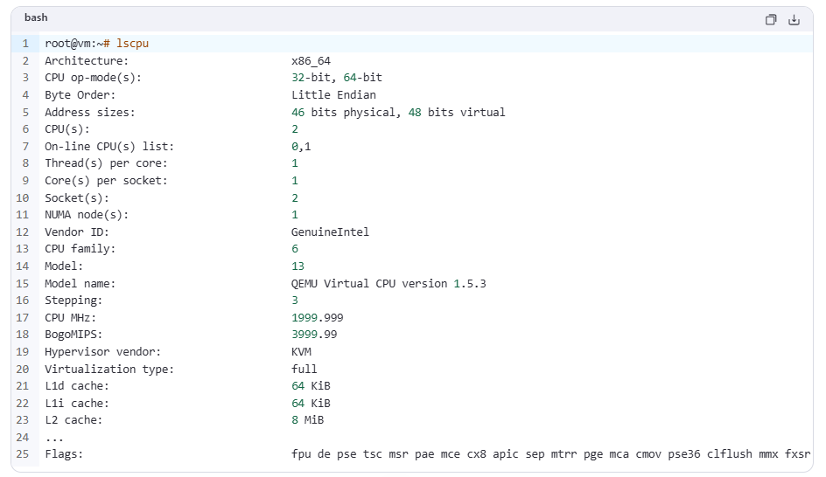Click the GenuineIntel vendor ID value
This screenshot has width=826, height=477.
coord(330,232)
